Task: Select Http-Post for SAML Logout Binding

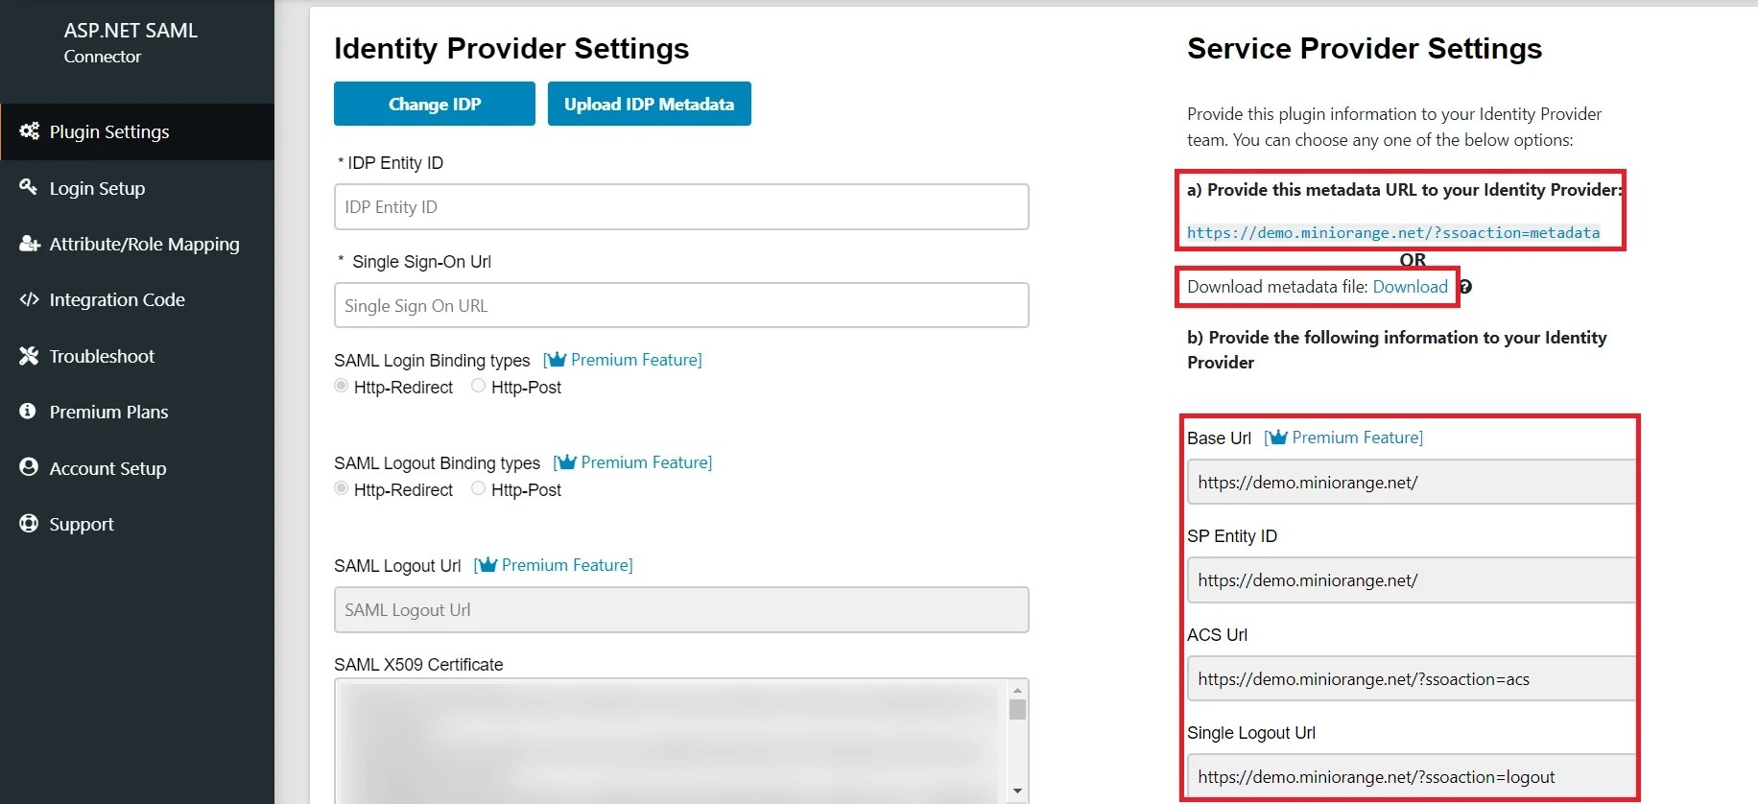Action: pyautogui.click(x=478, y=488)
